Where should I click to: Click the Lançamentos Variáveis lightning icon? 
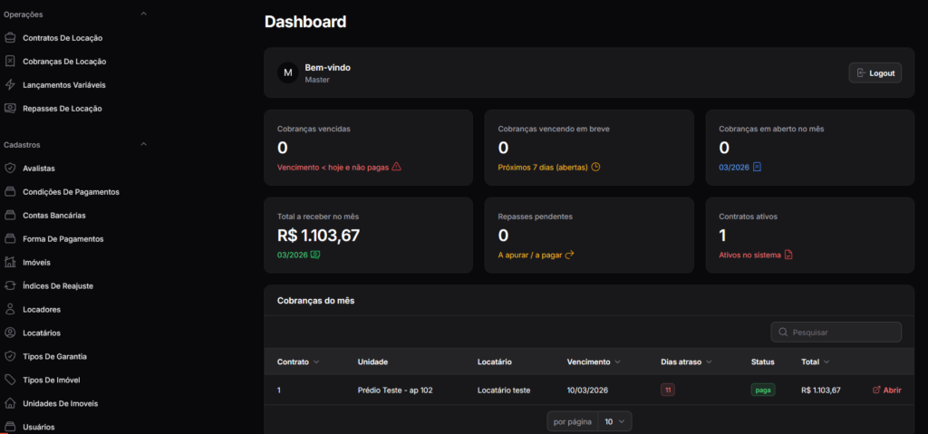(x=10, y=85)
